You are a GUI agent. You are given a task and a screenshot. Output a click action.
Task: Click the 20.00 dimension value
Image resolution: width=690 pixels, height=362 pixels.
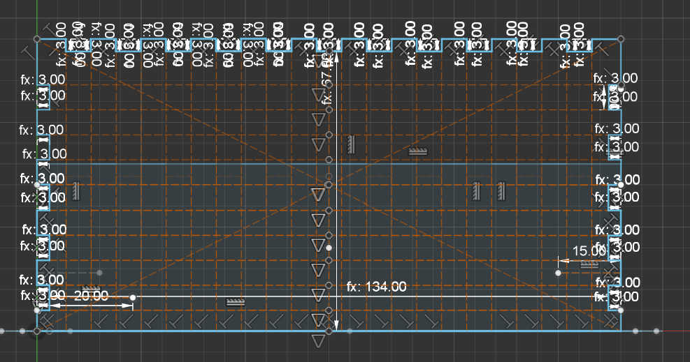(91, 296)
